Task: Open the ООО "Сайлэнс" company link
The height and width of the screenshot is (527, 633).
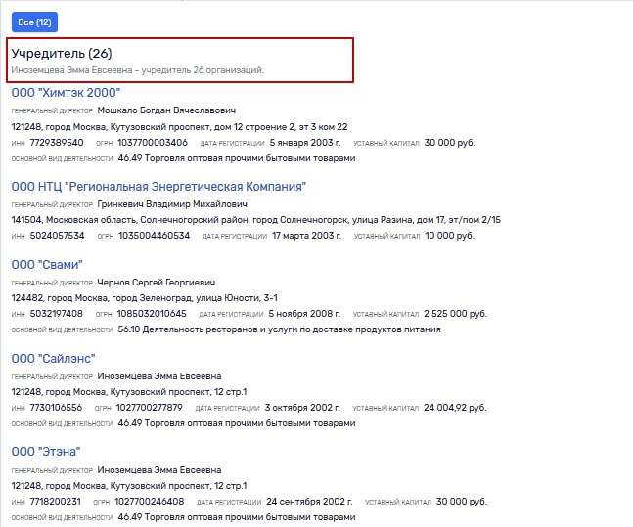Action: click(53, 358)
